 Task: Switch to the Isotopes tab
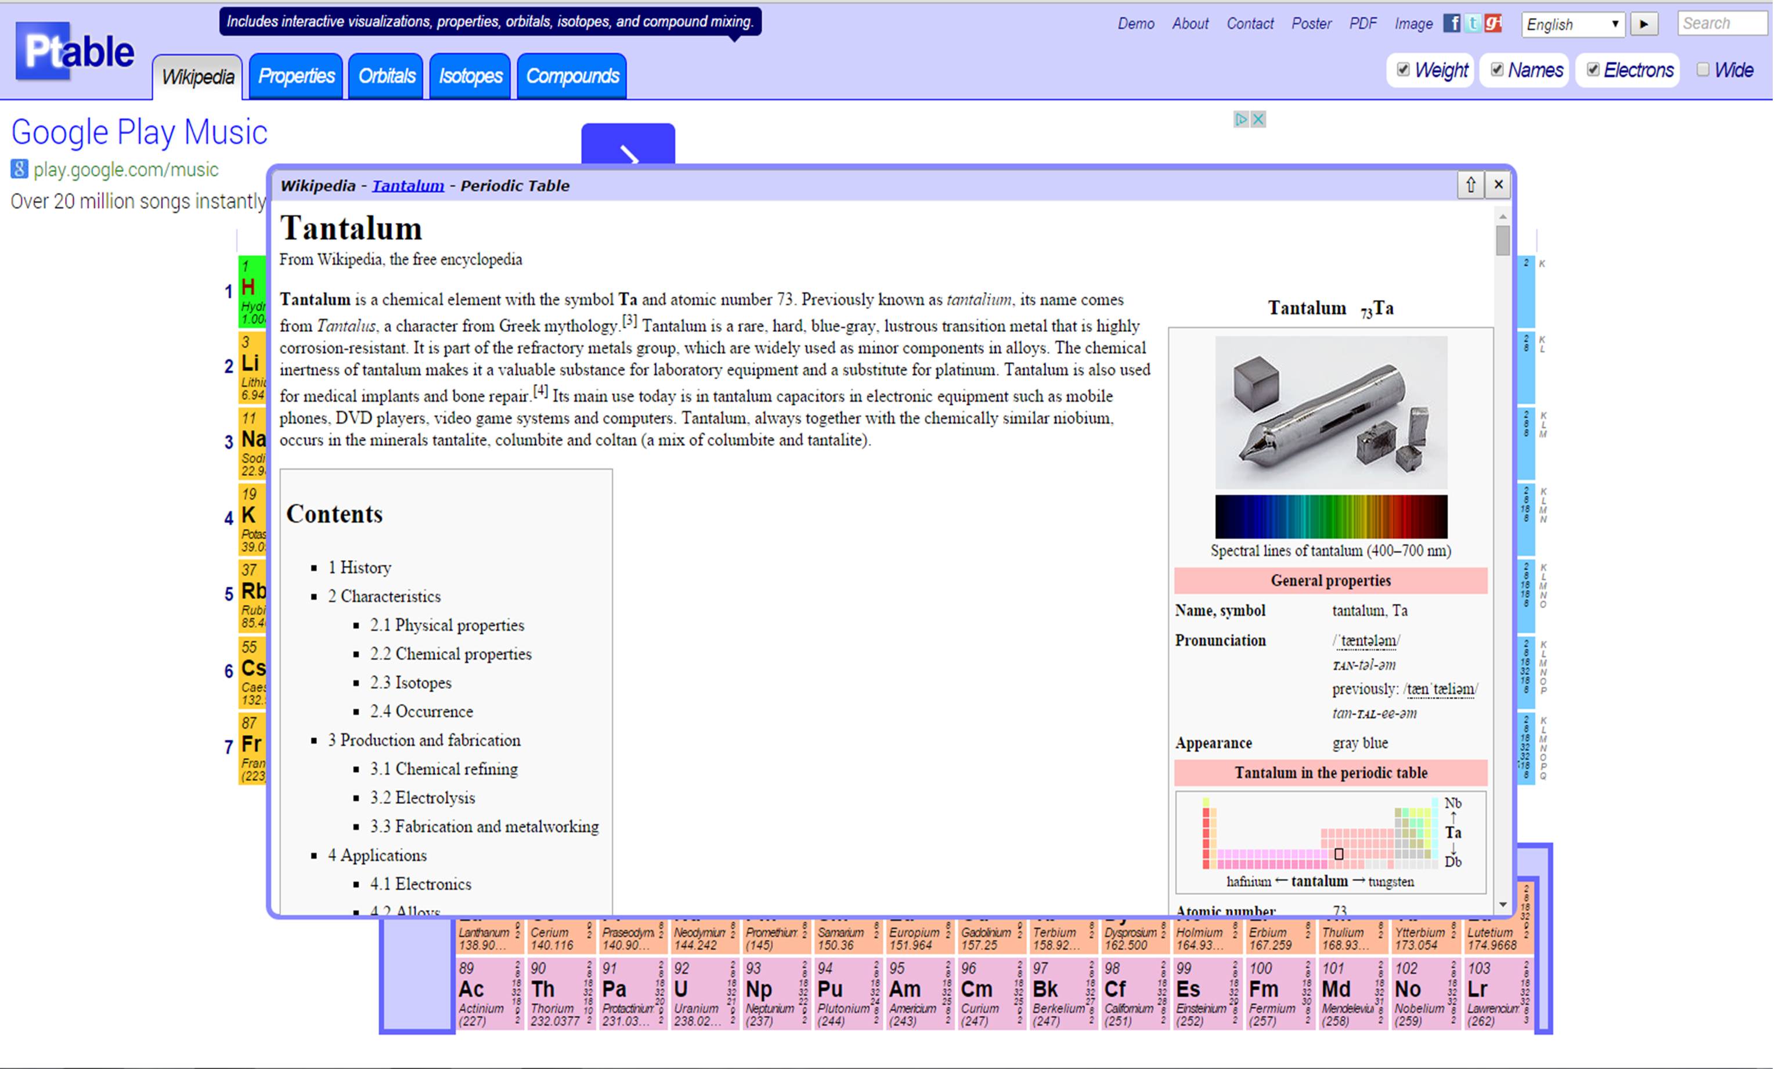coord(470,75)
